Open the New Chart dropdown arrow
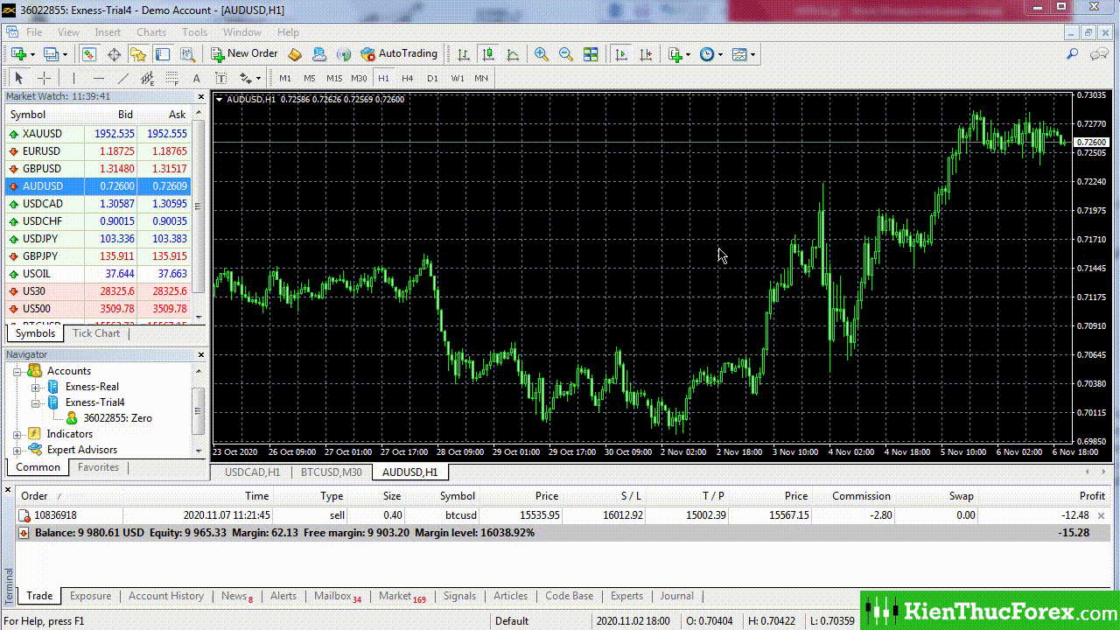 (32, 54)
